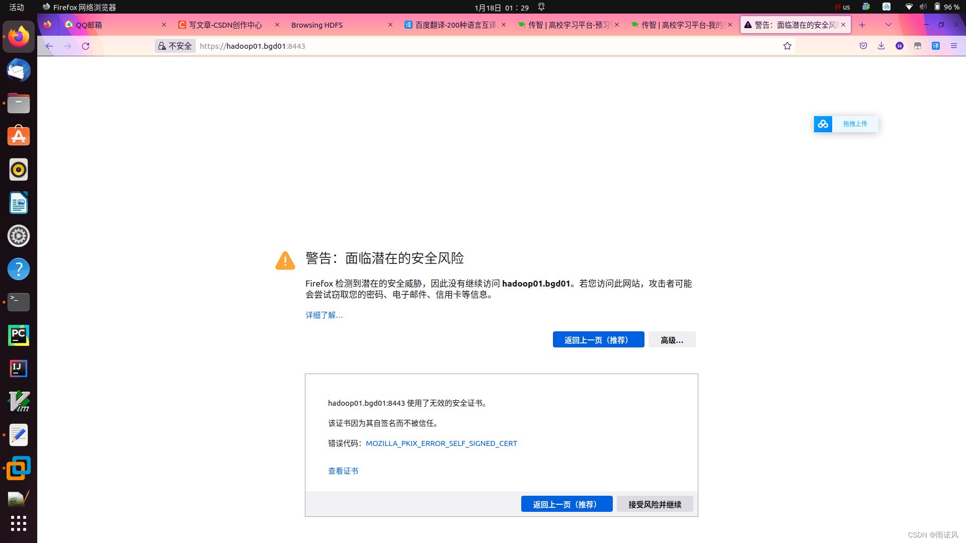The height and width of the screenshot is (543, 966).
Task: Open the MOZILLA_PKIX_ERROR_SELF_SIGNED_CERT error link
Action: tap(441, 443)
